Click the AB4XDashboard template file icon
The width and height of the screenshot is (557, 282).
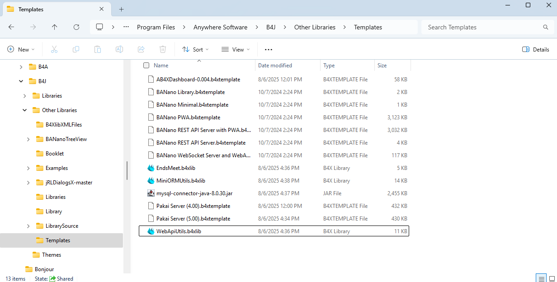(x=151, y=79)
